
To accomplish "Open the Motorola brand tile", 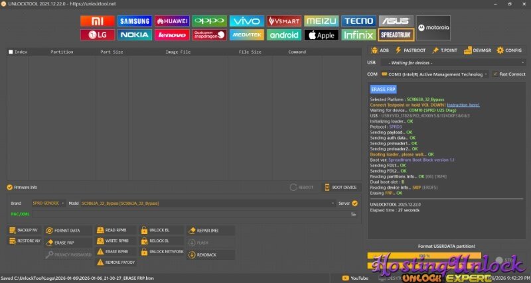I will point(433,28).
